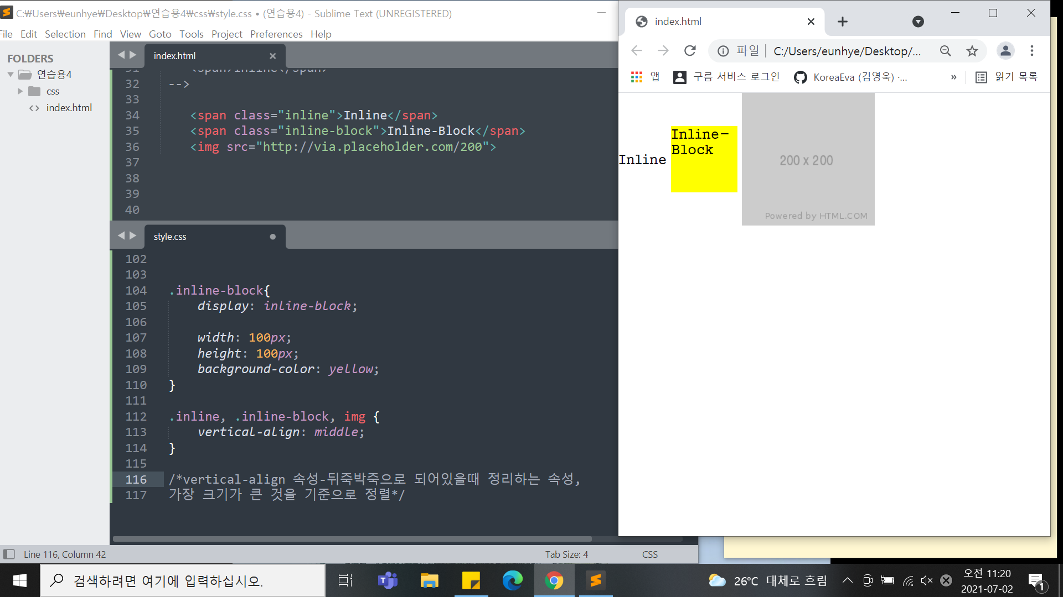Image resolution: width=1063 pixels, height=597 pixels.
Task: Open Chrome three-dot menu
Action: pos(1032,51)
